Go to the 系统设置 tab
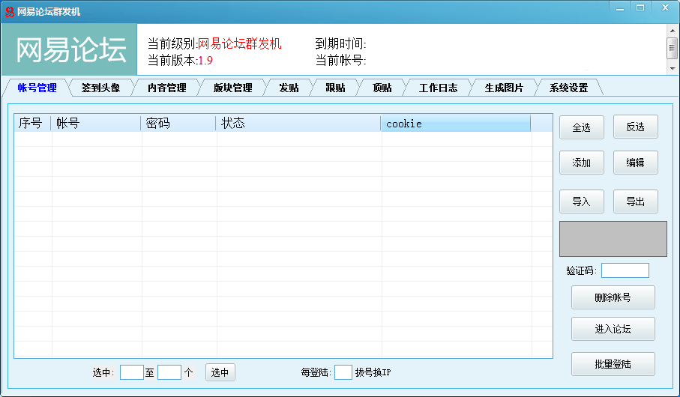Screen dimensions: 680x397 click(568, 88)
